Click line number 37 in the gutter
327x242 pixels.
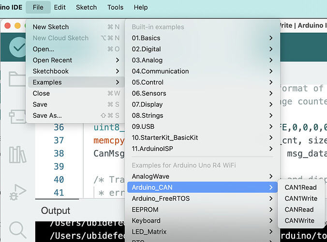[59, 140]
